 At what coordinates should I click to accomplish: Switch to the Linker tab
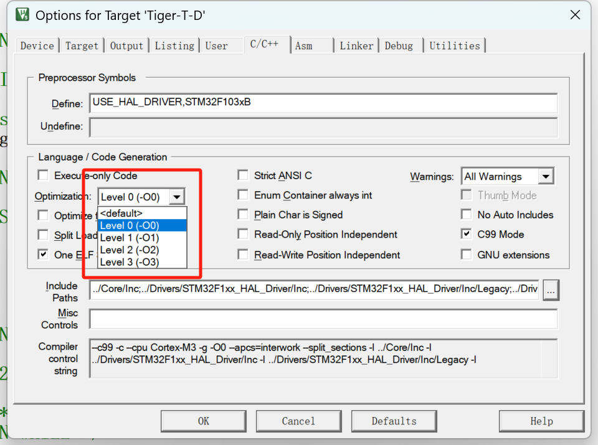(356, 45)
